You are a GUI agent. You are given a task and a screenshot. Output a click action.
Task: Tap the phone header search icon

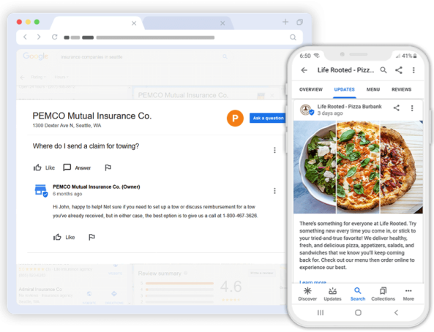[x=384, y=70]
